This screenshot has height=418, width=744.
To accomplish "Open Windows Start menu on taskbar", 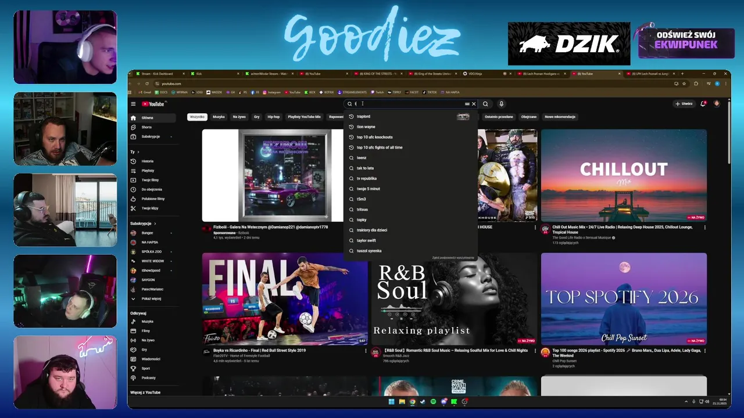I will [391, 402].
